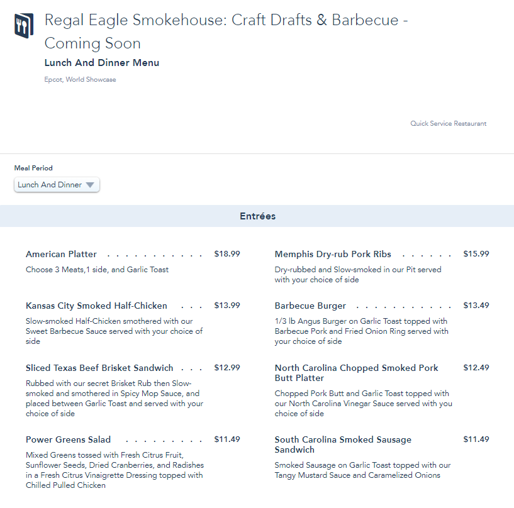Screen dimensions: 514x508
Task: Click the dining fork-and-knife menu icon
Action: [x=24, y=25]
